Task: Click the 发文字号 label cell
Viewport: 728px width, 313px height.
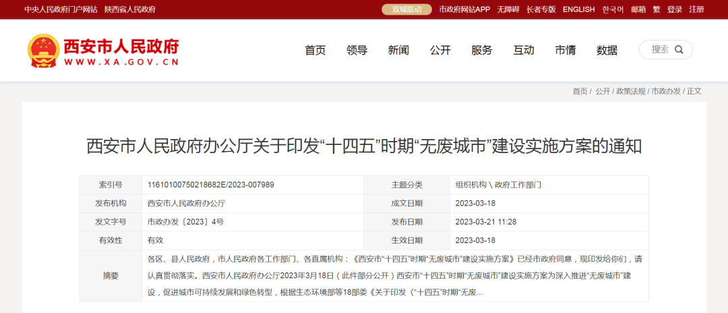Action: pyautogui.click(x=111, y=222)
